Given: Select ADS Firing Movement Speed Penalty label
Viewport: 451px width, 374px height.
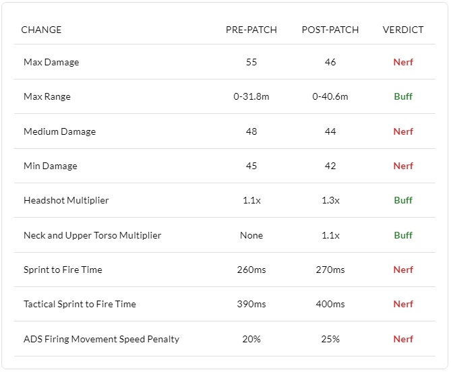Looking at the screenshot, I should pos(101,339).
